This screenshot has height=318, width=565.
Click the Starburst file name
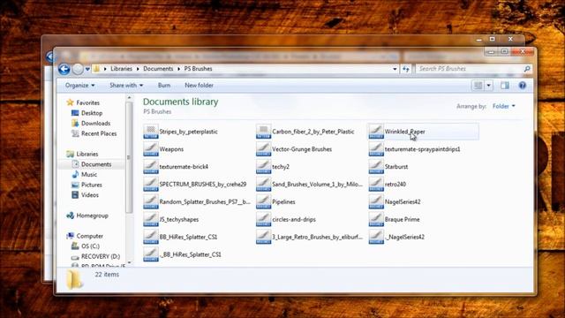396,167
